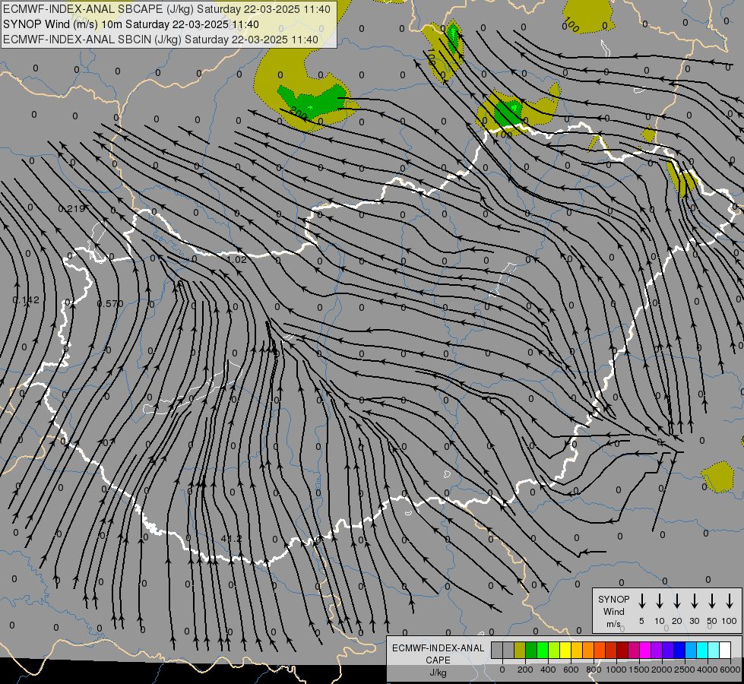
Task: Click the map value '41.2'
Action: coord(232,539)
